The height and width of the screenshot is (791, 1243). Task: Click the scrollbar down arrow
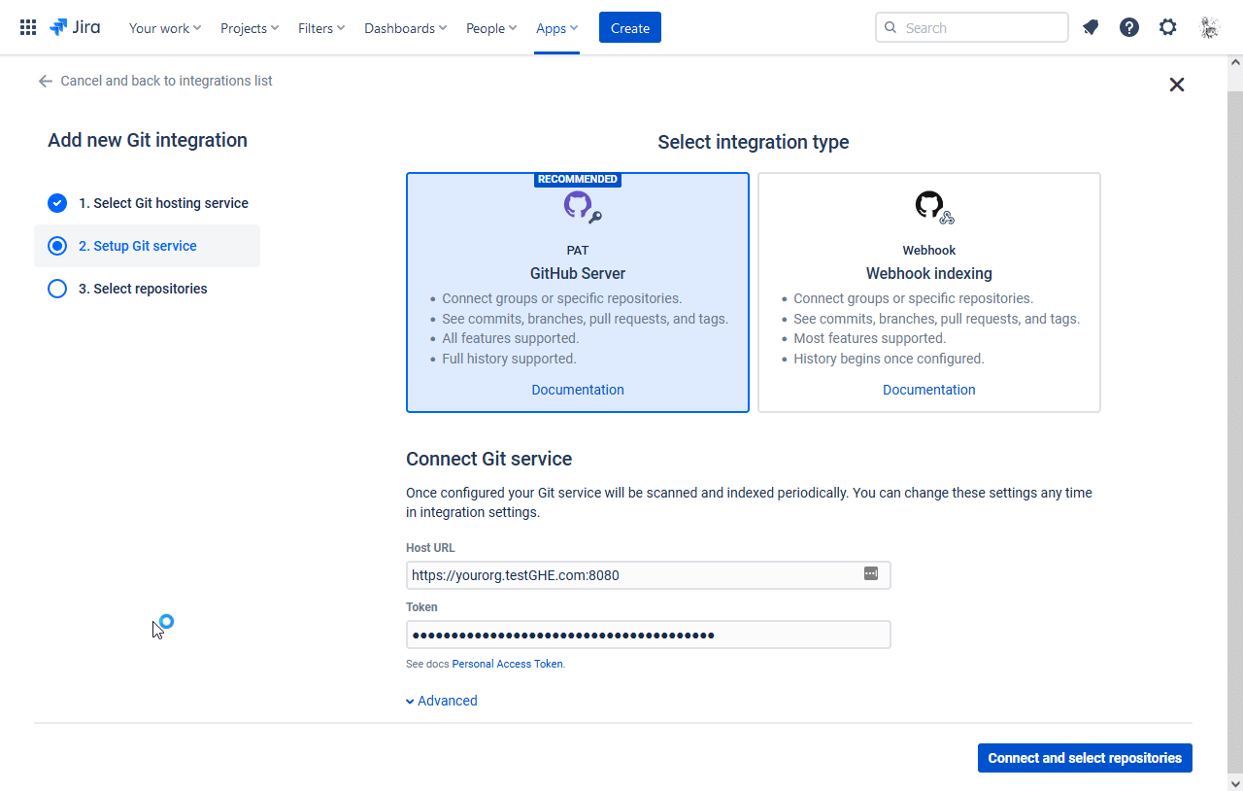coord(1235,782)
